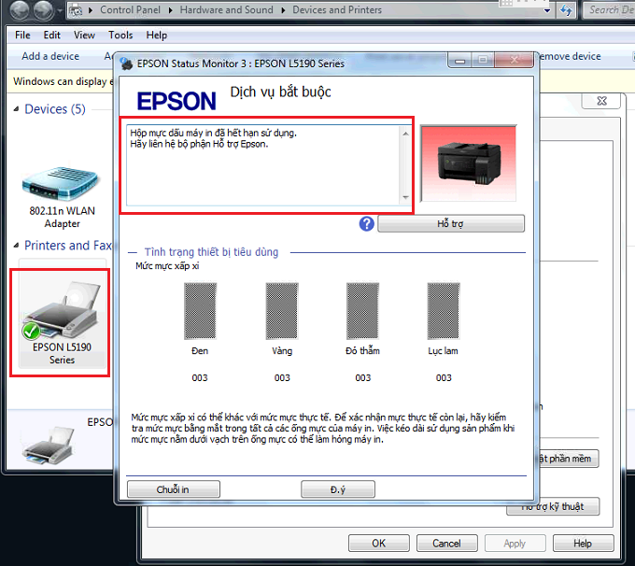
Task: Click the Mức mực xấp xỉ label
Action: 167,266
